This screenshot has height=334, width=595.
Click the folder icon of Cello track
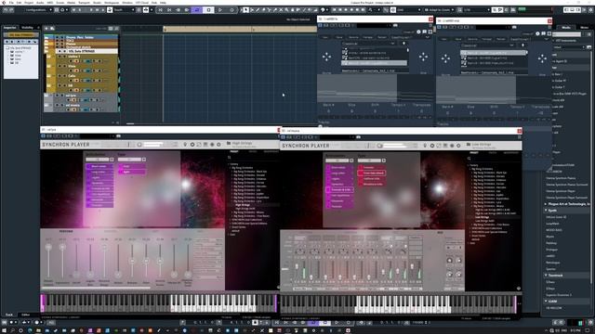[x=48, y=76]
